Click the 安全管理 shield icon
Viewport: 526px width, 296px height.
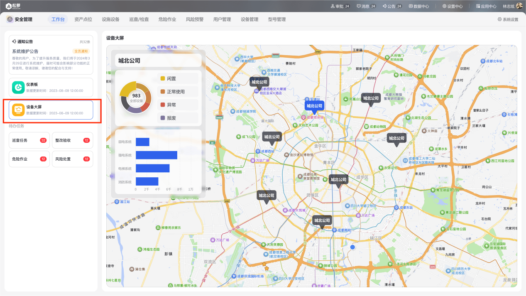coord(10,20)
